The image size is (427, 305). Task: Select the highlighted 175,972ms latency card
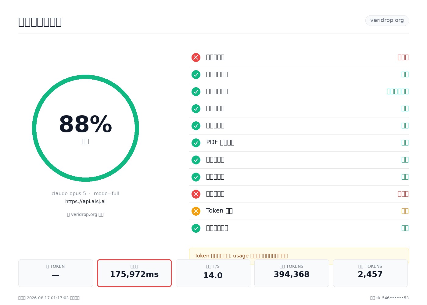coord(134,273)
